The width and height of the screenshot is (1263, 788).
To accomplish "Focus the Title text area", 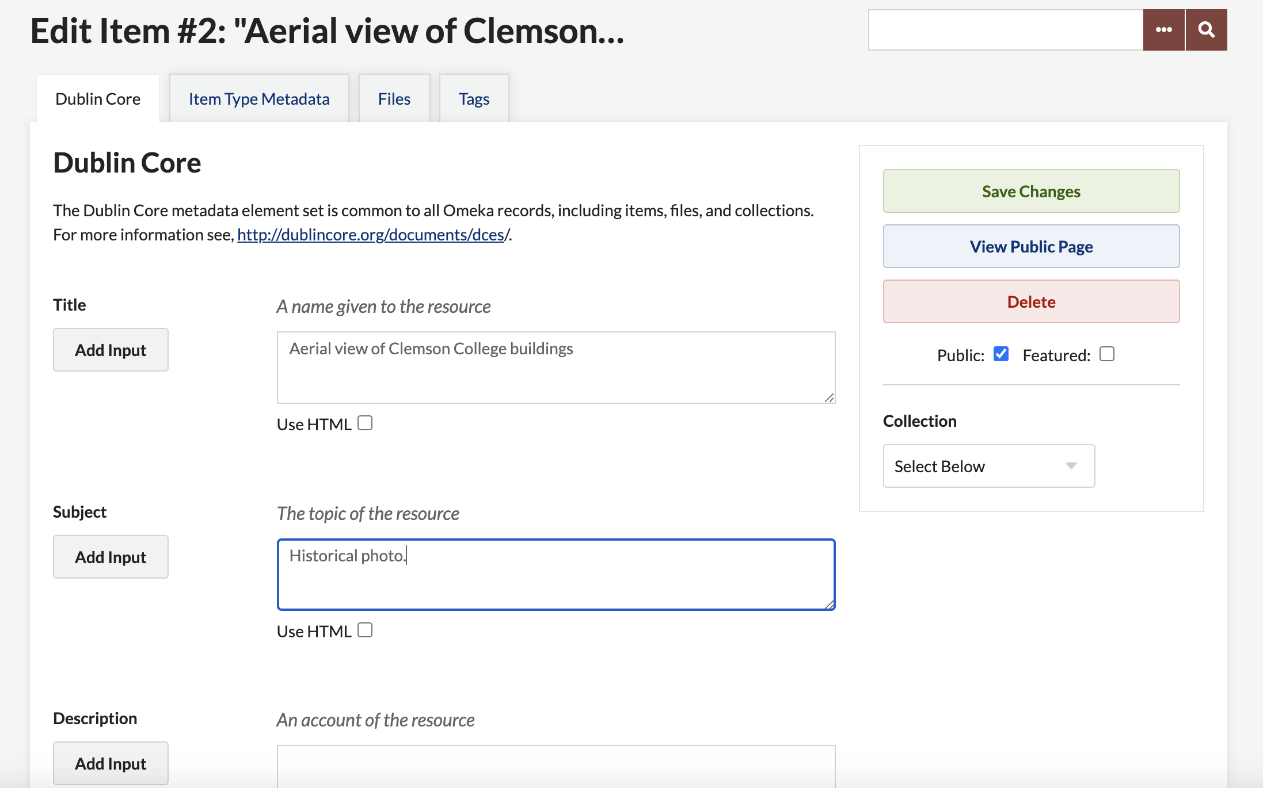I will 556,367.
